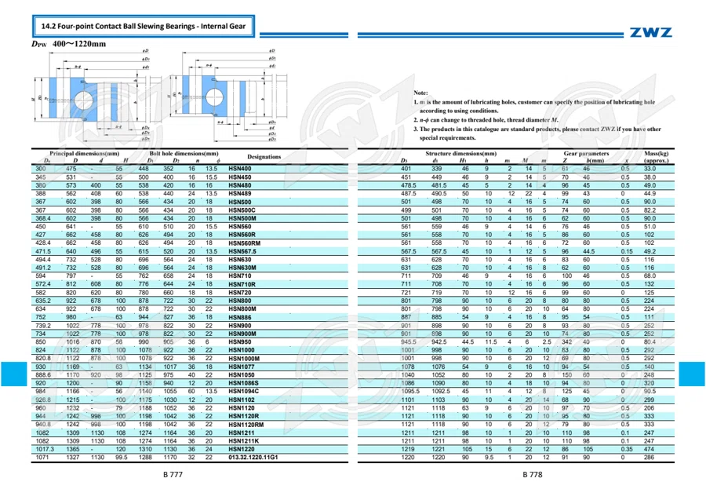Select designation HSN1077
This screenshot has height=500, width=706.
(242, 367)
